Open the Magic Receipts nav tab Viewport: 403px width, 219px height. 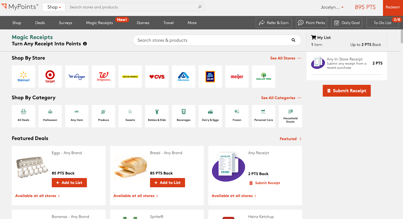pos(99,23)
